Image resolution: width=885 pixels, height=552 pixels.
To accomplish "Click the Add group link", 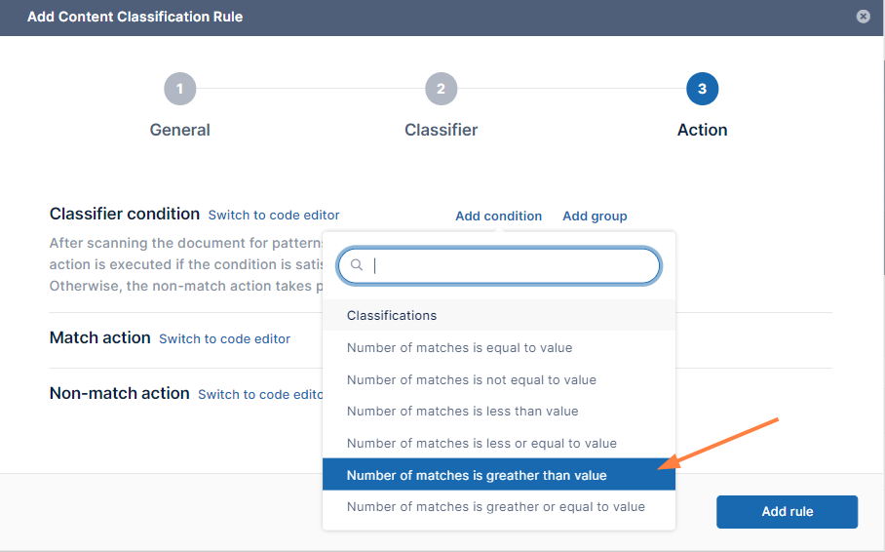I will point(595,216).
